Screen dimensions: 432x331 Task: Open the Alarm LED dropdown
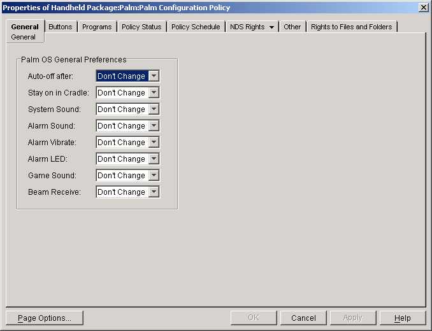[x=128, y=158]
